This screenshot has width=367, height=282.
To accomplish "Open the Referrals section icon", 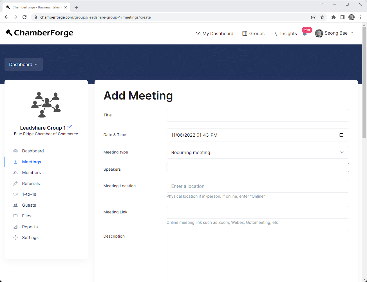I will (15, 183).
